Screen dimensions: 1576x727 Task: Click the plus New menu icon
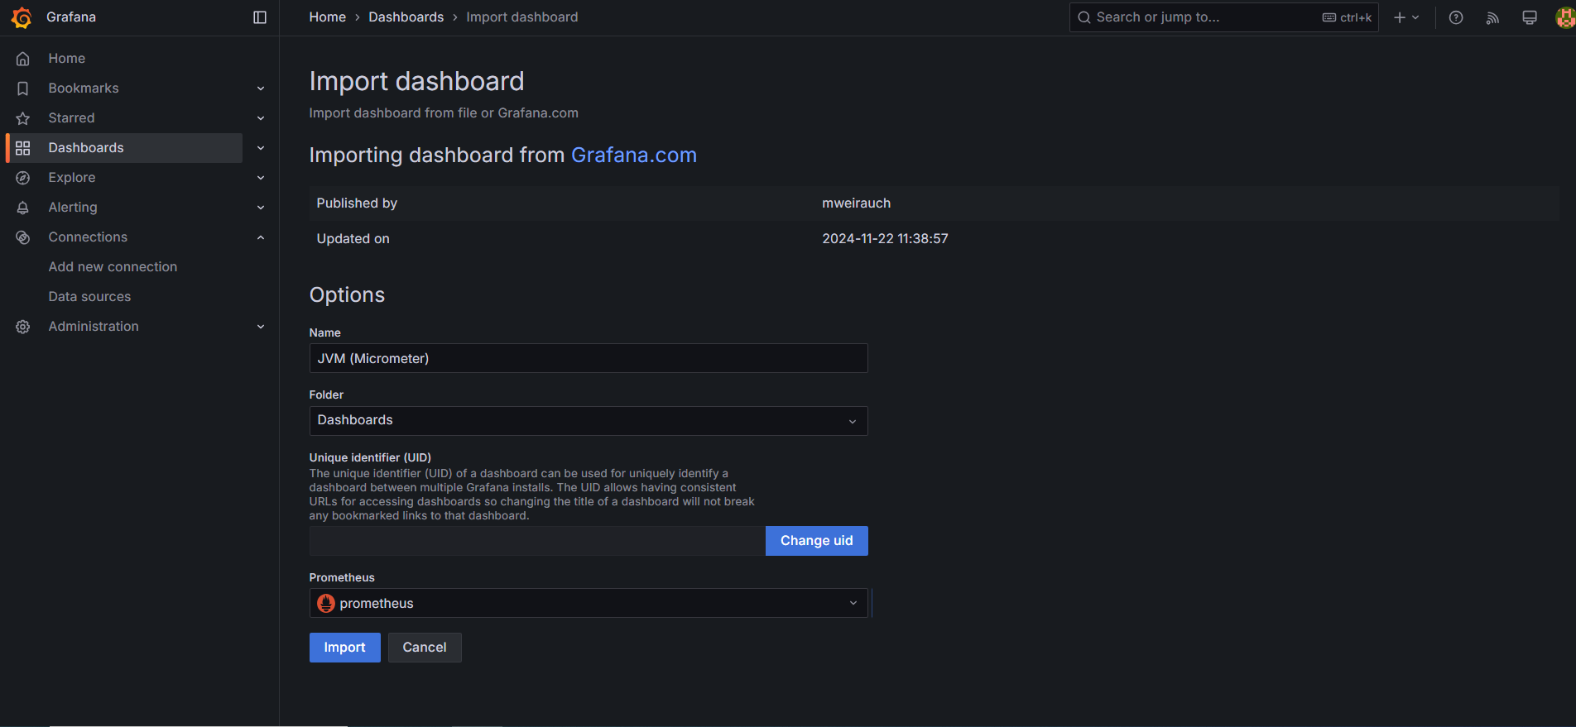pyautogui.click(x=1405, y=17)
